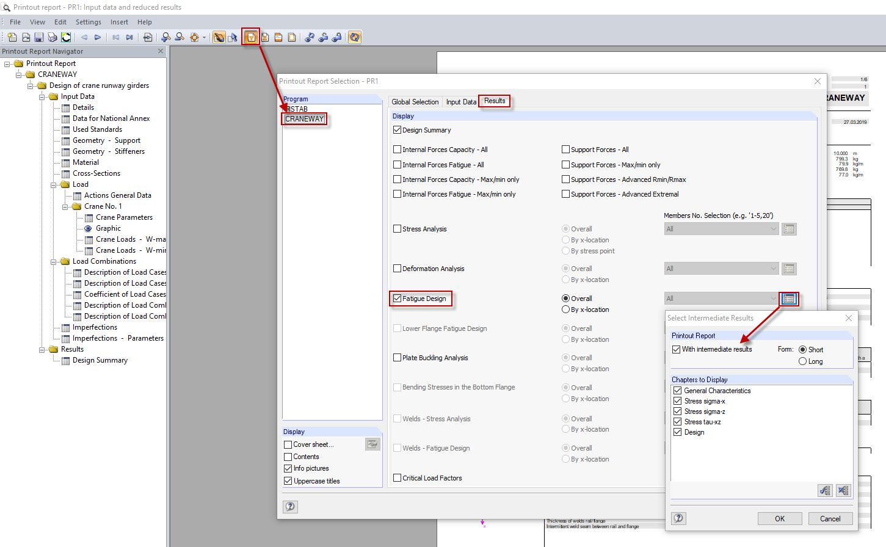The image size is (886, 547).
Task: Enable the Contents display checkbox
Action: click(x=288, y=457)
